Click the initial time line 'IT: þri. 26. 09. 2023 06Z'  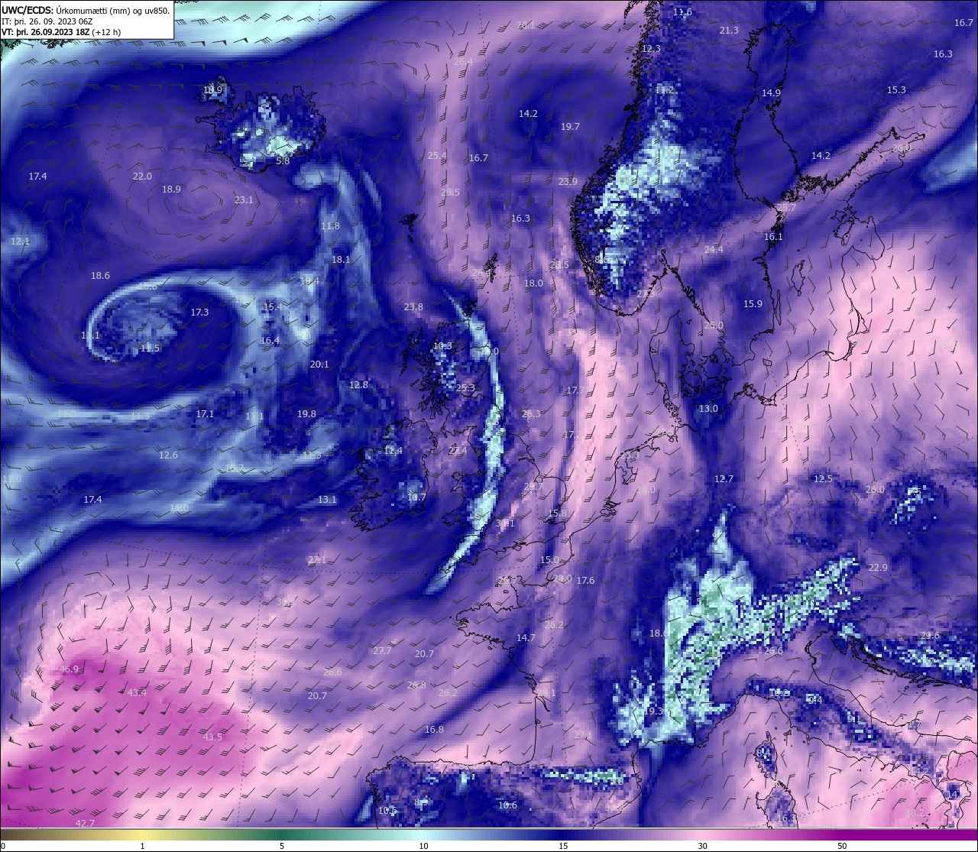click(47, 21)
